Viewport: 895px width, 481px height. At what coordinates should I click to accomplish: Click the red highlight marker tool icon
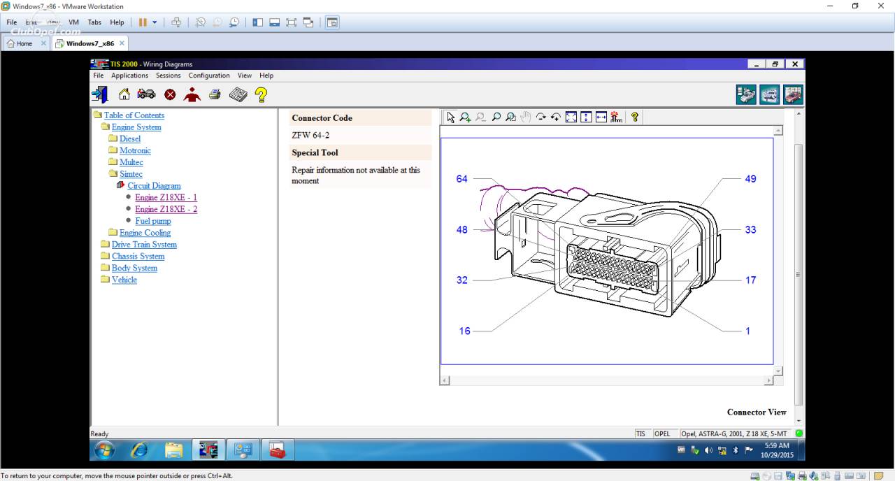[616, 117]
